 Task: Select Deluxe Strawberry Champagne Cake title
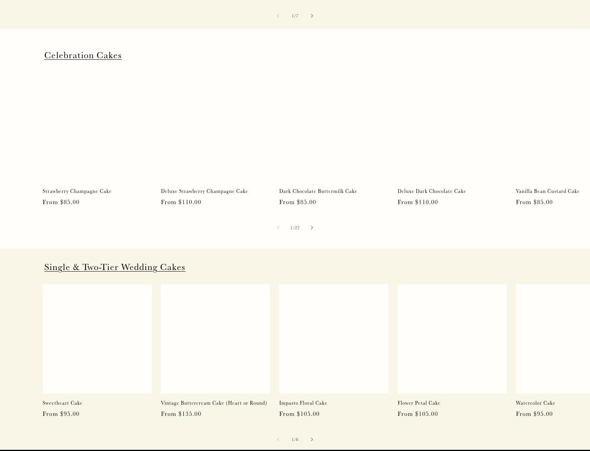coord(204,191)
